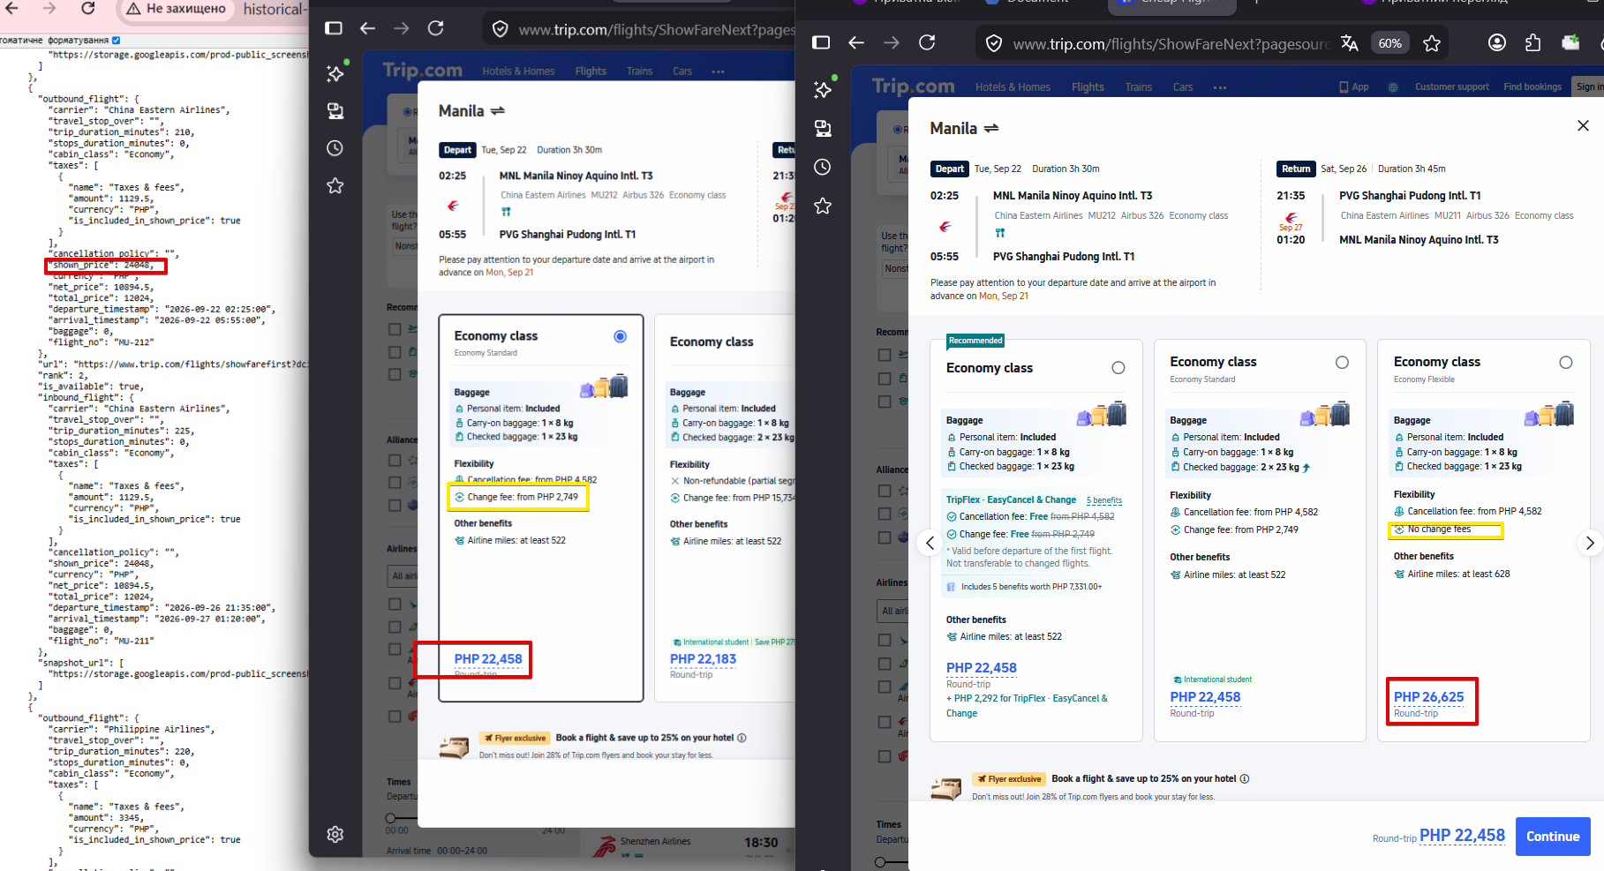This screenshot has width=1604, height=871.
Task: Tick first Recommended checkbox in middle window
Action: pyautogui.click(x=395, y=329)
